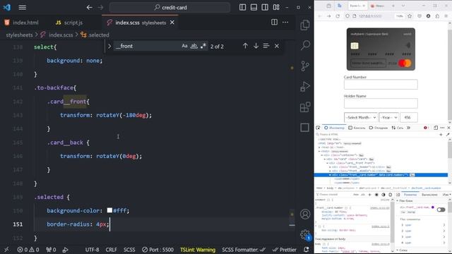This screenshot has height=254, width=452.
Task: Go to previous find match
Action: [x=245, y=46]
